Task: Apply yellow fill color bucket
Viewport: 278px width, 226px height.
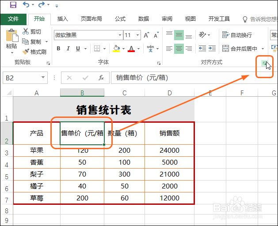Action: (116, 49)
